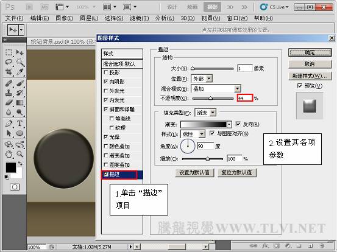Click the 取消 Cancel button
The width and height of the screenshot is (337, 252).
coord(310,64)
